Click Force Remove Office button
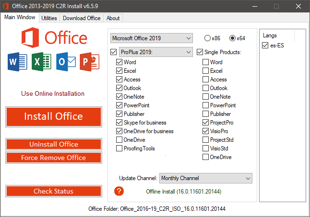The height and width of the screenshot is (217, 310). (54, 158)
